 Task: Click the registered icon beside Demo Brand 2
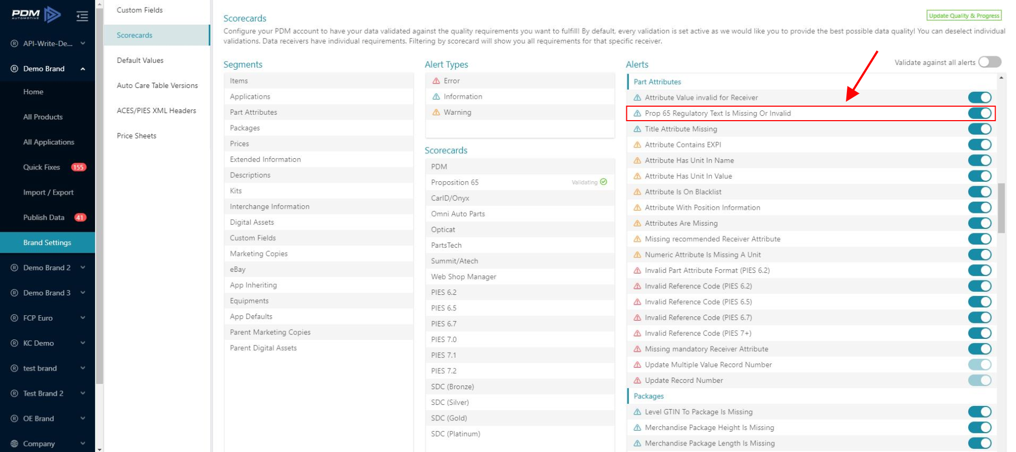click(14, 268)
